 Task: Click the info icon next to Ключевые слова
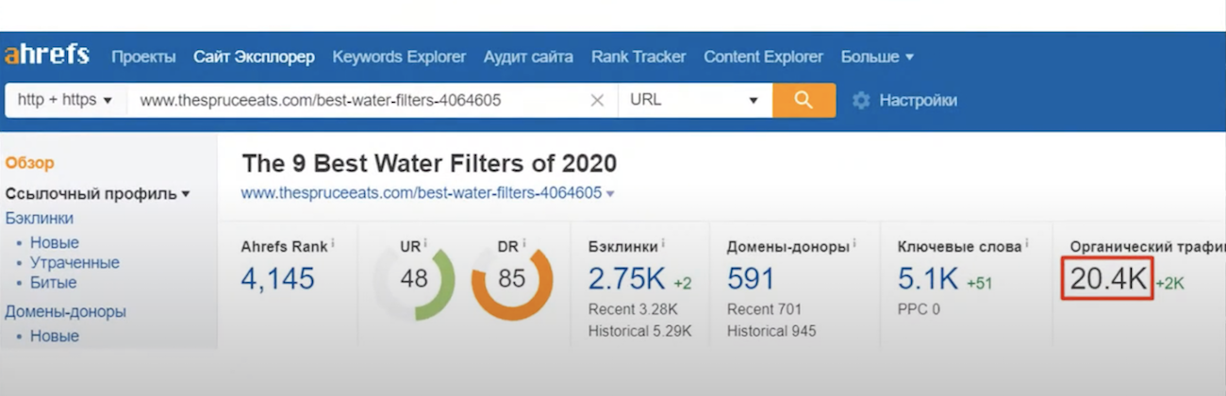tap(1027, 245)
